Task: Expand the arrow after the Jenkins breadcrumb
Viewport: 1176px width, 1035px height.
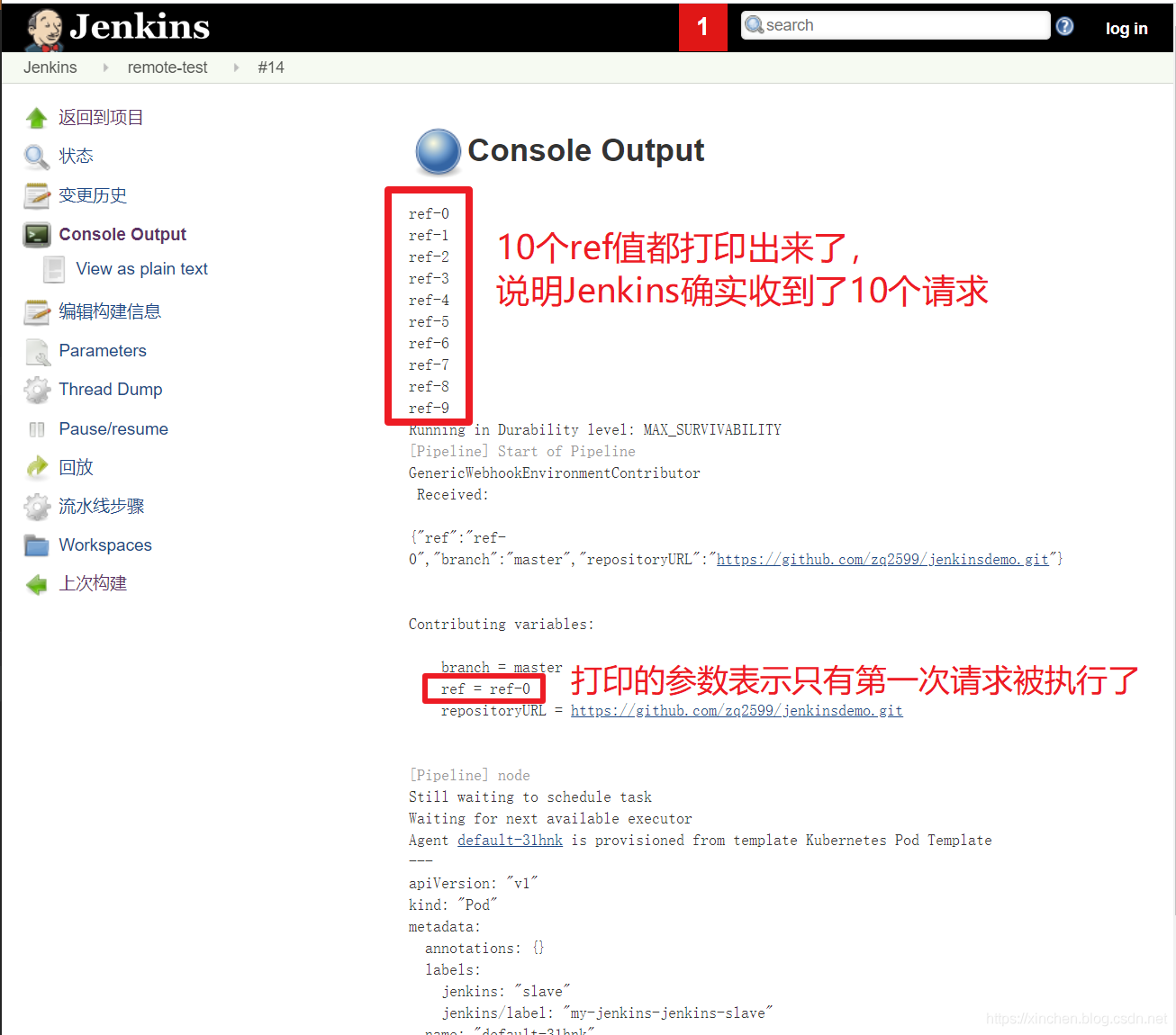Action: tap(105, 67)
